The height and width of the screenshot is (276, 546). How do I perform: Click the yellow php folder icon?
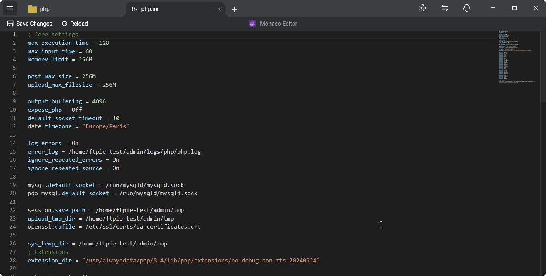point(32,8)
